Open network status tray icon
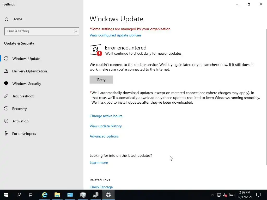Viewport: 267px width, 200px height. (219, 195)
